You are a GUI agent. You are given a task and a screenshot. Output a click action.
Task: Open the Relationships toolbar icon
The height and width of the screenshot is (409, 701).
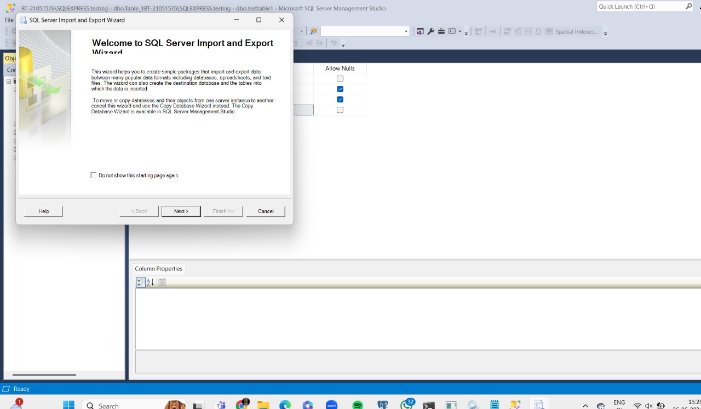507,31
